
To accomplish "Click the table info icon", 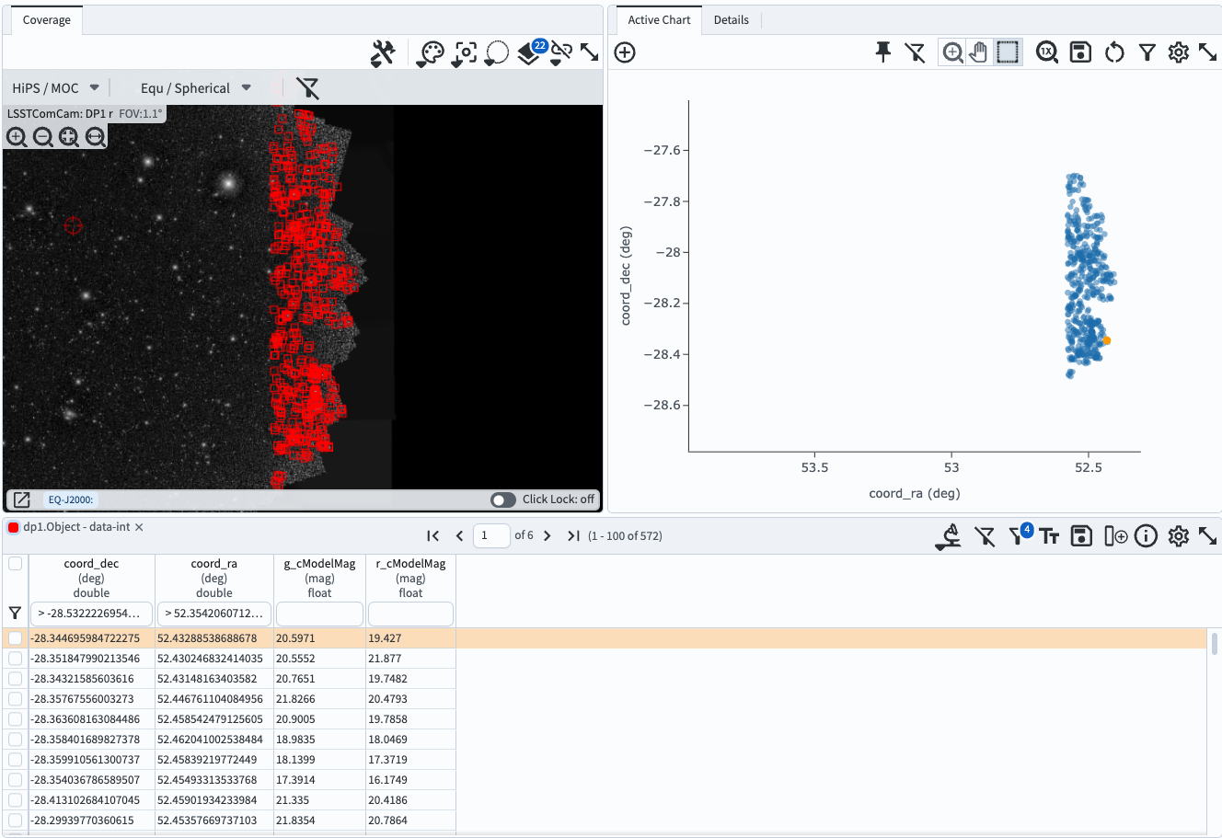I will tap(1146, 536).
